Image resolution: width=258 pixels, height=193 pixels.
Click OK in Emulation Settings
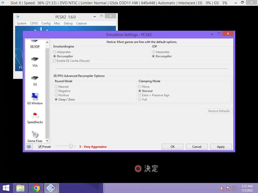(172, 147)
